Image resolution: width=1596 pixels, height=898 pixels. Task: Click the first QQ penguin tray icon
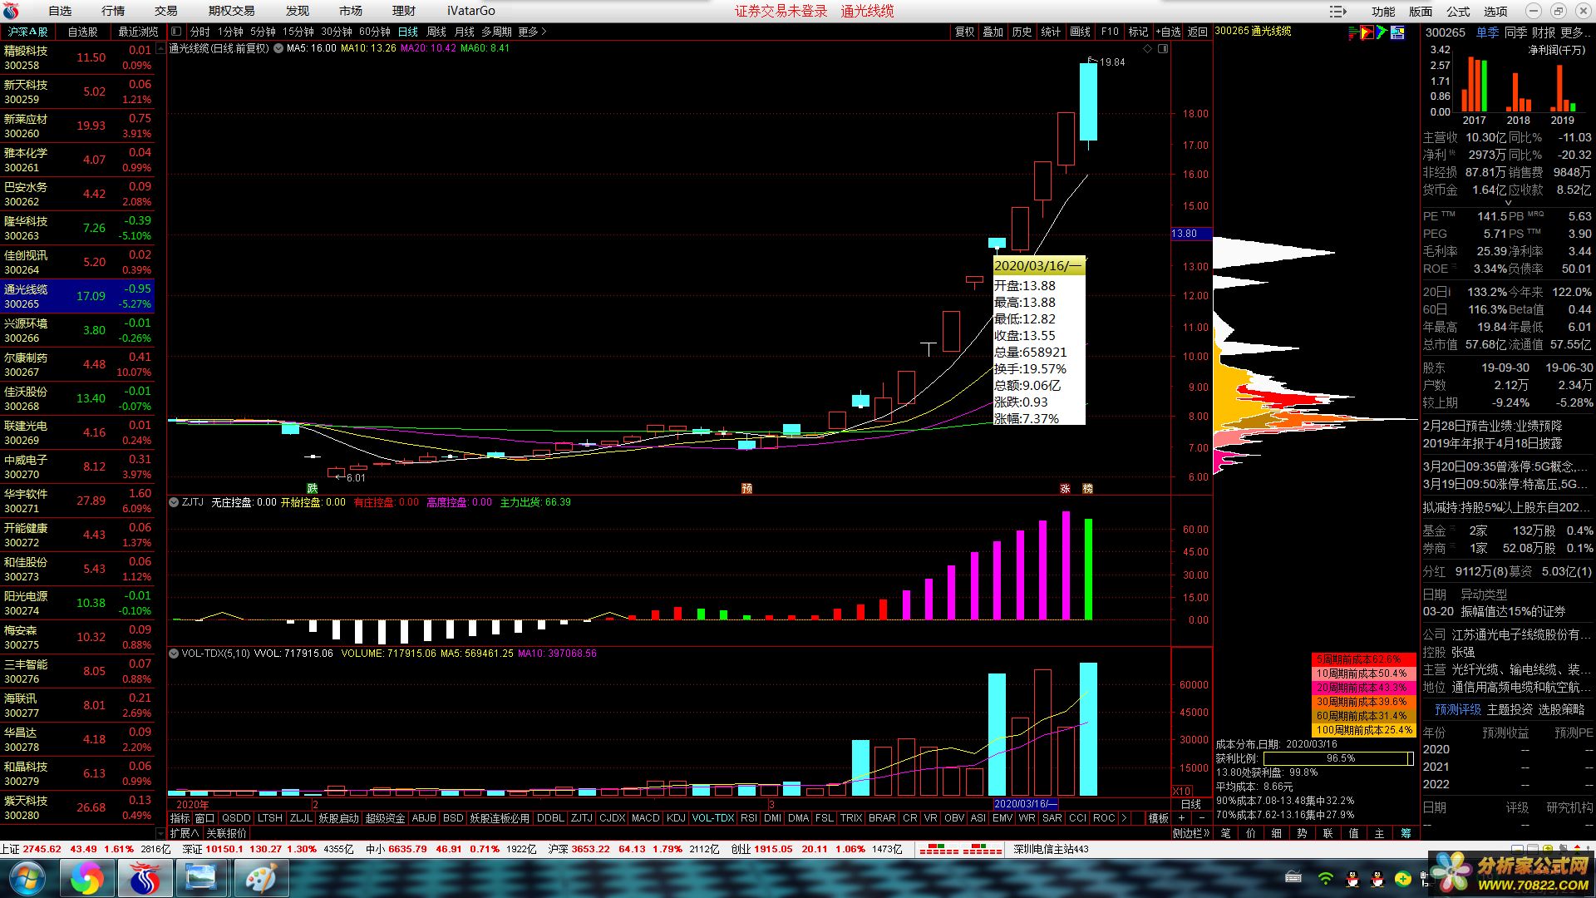click(x=1352, y=878)
